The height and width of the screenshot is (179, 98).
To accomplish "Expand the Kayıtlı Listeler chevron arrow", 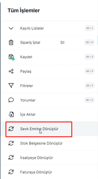I will (11, 28).
